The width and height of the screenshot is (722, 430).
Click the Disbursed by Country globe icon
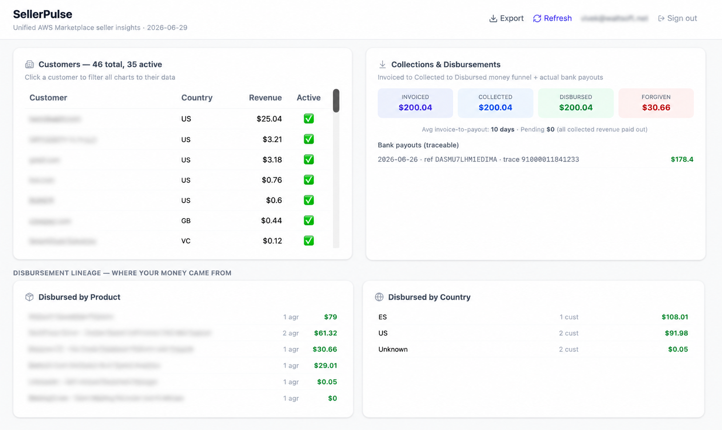tap(379, 297)
